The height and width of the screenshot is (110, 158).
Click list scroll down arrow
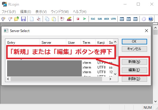tap(115, 74)
